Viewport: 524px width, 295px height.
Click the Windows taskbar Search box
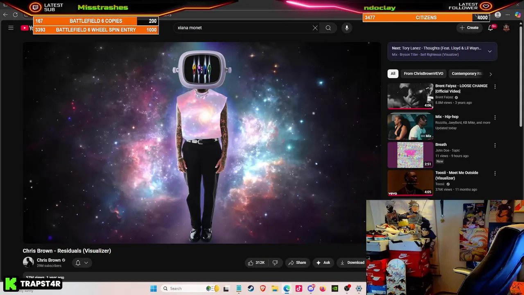point(190,288)
